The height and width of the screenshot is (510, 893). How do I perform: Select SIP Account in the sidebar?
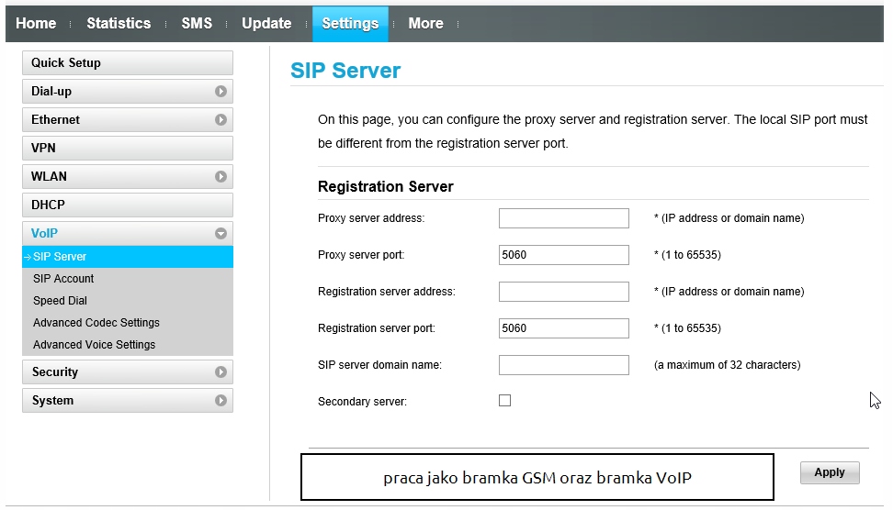[63, 279]
